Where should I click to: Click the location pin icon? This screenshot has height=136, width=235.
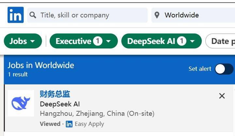(157, 15)
